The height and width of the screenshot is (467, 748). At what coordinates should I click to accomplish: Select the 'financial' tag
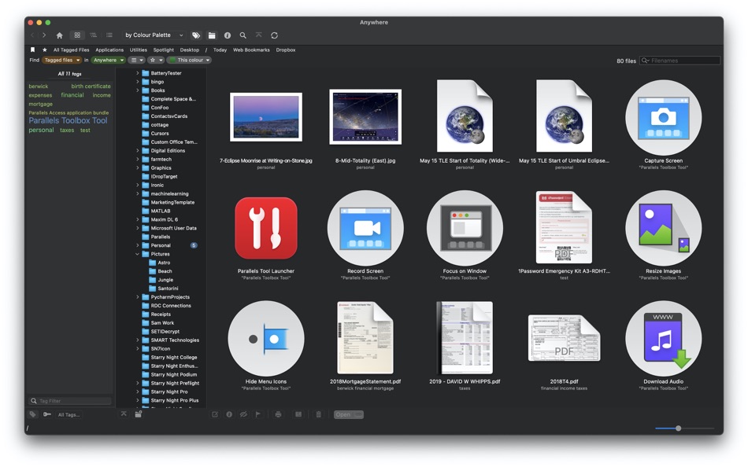pos(72,95)
